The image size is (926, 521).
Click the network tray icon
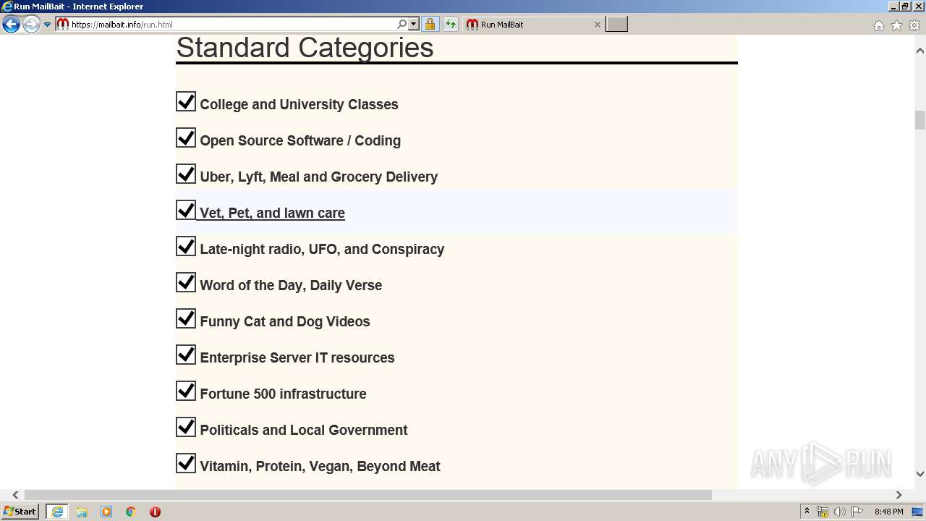point(823,512)
